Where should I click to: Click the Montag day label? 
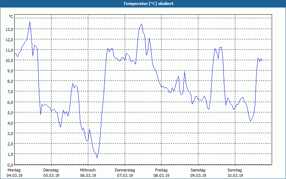pyautogui.click(x=14, y=170)
